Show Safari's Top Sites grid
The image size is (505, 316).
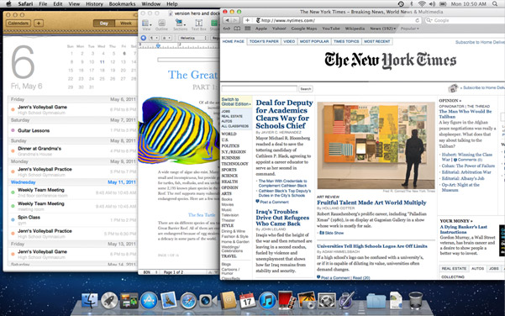pos(247,29)
